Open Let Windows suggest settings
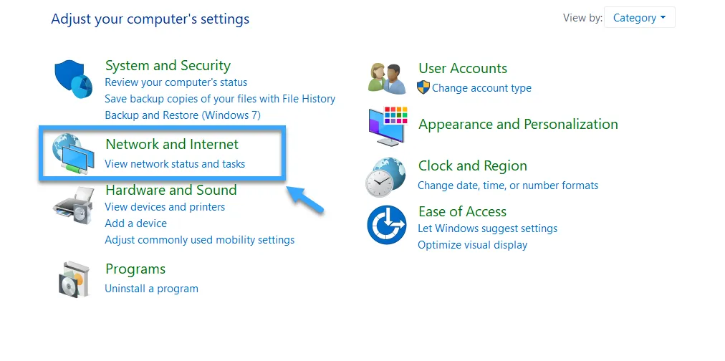725x361 pixels. pyautogui.click(x=487, y=228)
